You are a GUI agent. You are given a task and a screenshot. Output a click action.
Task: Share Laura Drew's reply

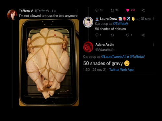click(x=143, y=35)
